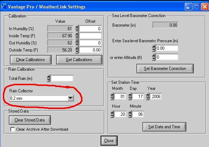The width and height of the screenshot is (209, 147).
Task: Close the settings dialog with Close button
Action: 109,141
